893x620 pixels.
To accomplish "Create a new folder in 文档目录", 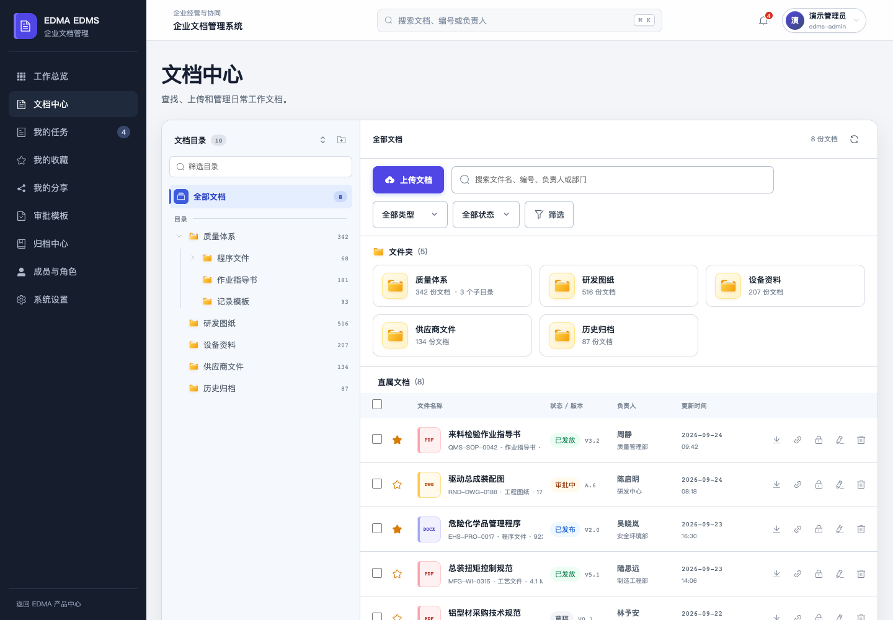I will click(x=341, y=140).
